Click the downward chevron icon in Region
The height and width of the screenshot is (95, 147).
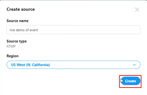pos(134,65)
